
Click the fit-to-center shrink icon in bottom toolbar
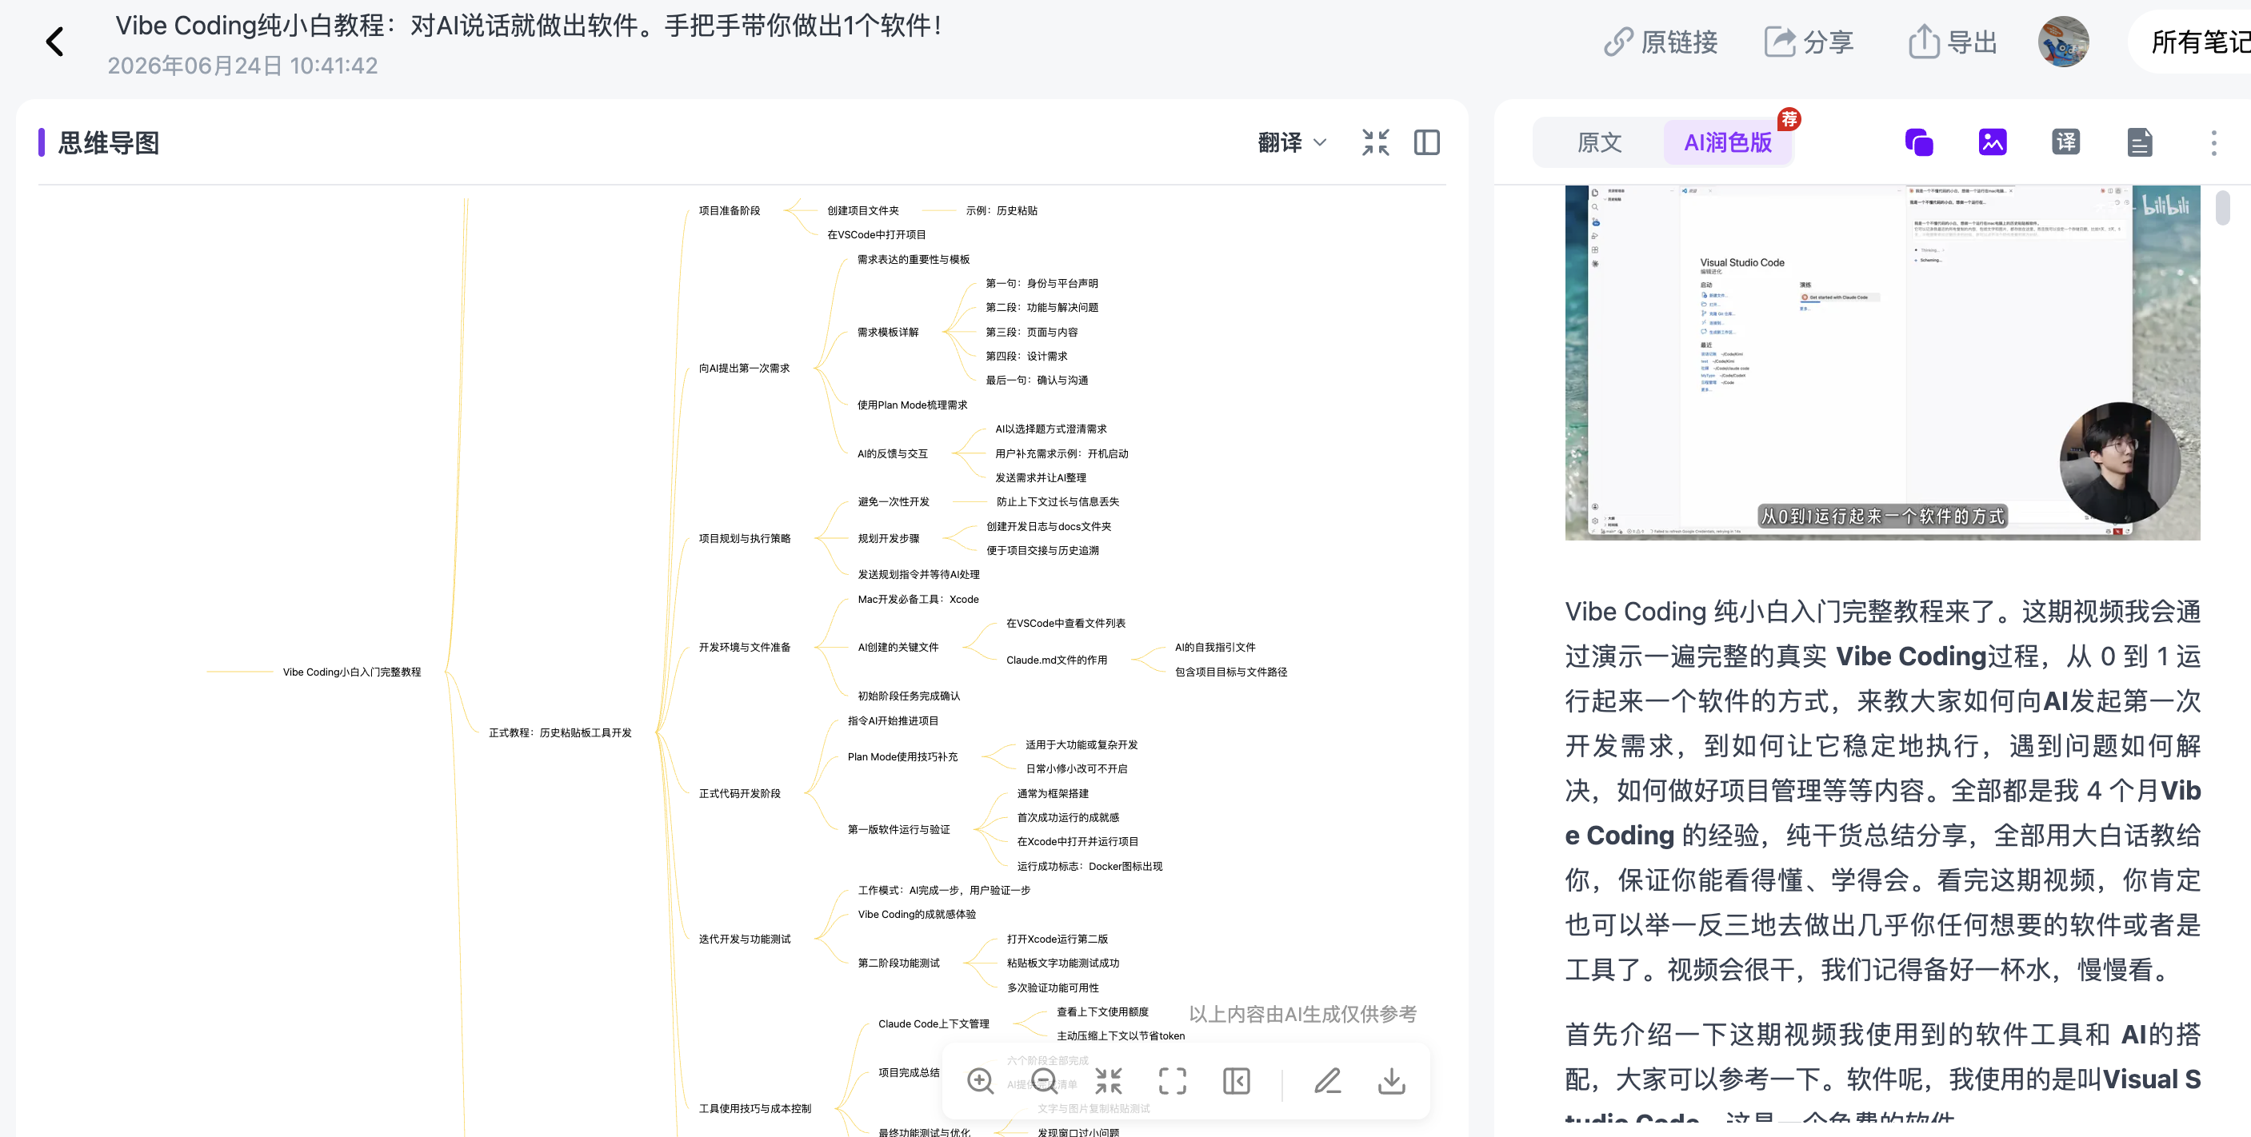point(1108,1081)
